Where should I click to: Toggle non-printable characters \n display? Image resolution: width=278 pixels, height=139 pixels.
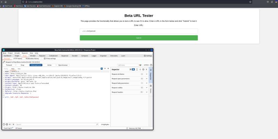(105, 69)
